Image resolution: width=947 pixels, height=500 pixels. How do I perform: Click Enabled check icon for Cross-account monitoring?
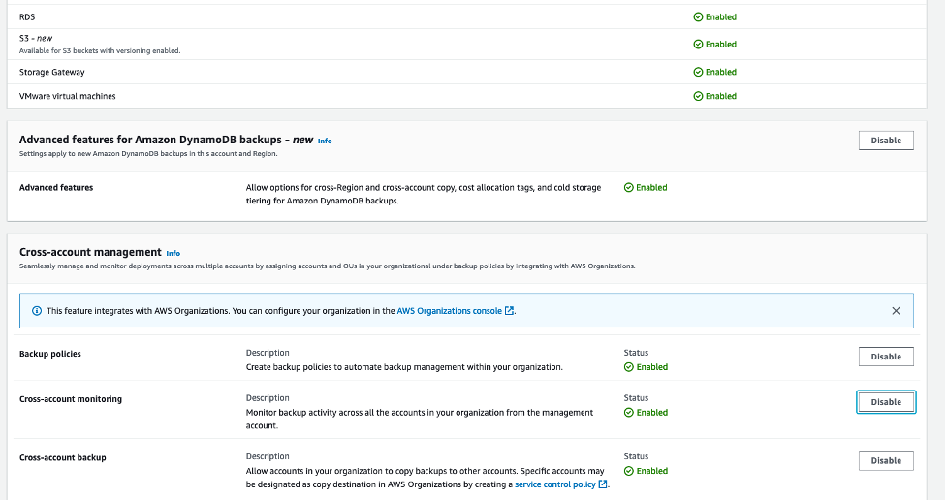click(628, 413)
